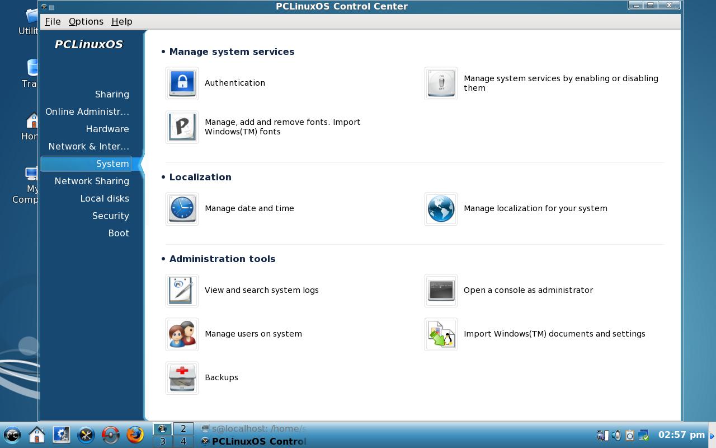Click the network status tray icon

point(602,435)
